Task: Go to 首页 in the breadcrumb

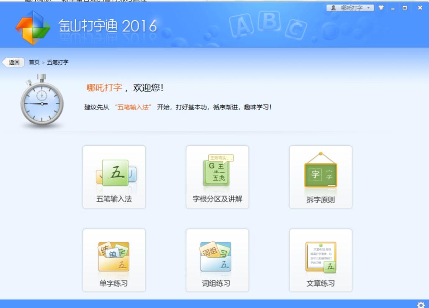Action: pos(34,62)
